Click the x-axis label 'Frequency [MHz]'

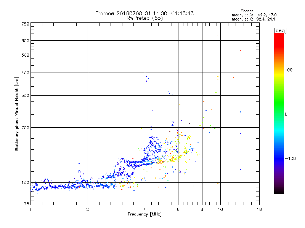pos(144,214)
